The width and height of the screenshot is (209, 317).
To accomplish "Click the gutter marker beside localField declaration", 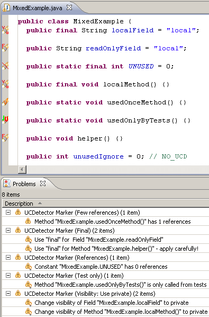I will 5,30.
